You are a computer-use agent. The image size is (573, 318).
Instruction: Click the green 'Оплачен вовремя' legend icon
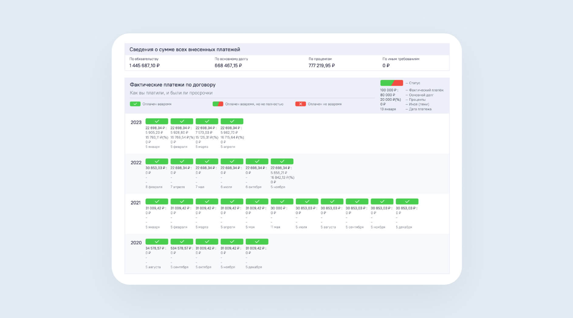tap(135, 104)
